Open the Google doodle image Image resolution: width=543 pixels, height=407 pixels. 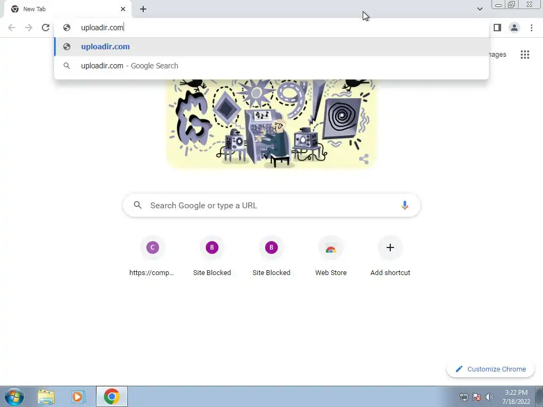[271, 123]
